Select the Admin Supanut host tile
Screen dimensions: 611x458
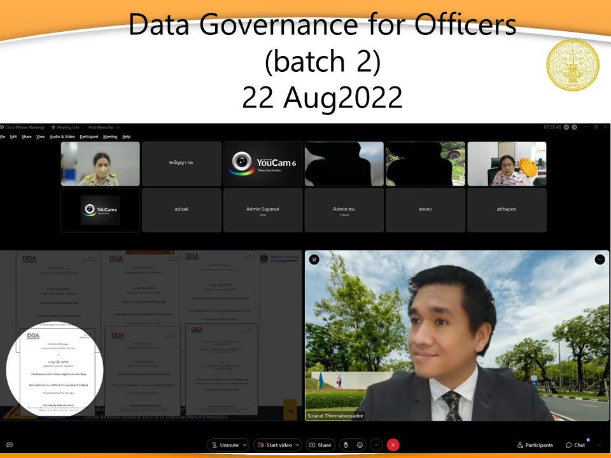pyautogui.click(x=263, y=210)
